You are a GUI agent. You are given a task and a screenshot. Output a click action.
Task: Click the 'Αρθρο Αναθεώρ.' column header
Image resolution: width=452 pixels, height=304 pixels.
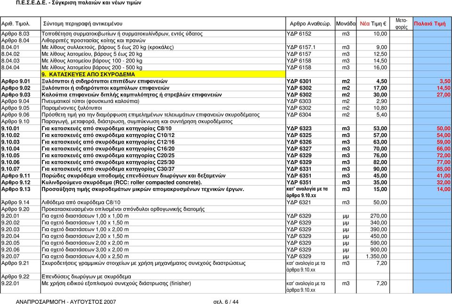click(x=310, y=24)
